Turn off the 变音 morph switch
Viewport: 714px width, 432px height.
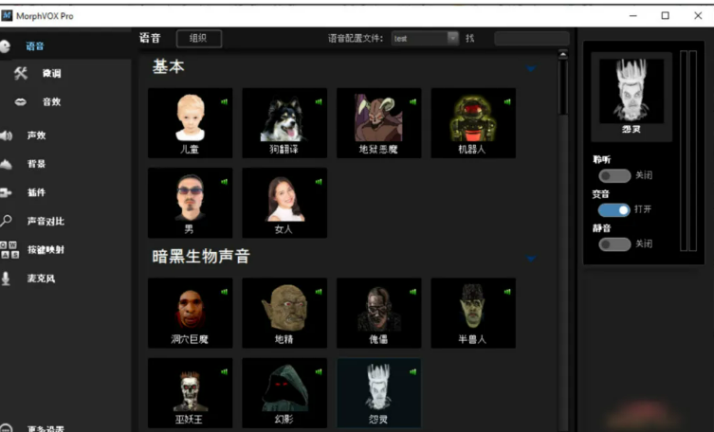(613, 209)
